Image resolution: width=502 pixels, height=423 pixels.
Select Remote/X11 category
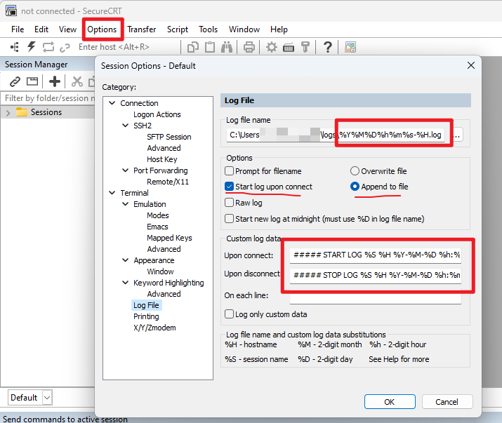[x=167, y=182]
